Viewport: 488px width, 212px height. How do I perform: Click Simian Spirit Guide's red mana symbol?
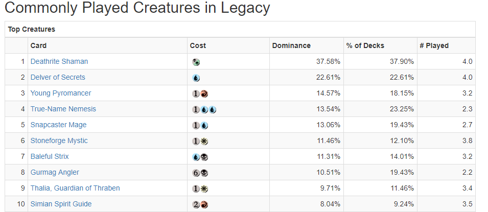coord(204,204)
